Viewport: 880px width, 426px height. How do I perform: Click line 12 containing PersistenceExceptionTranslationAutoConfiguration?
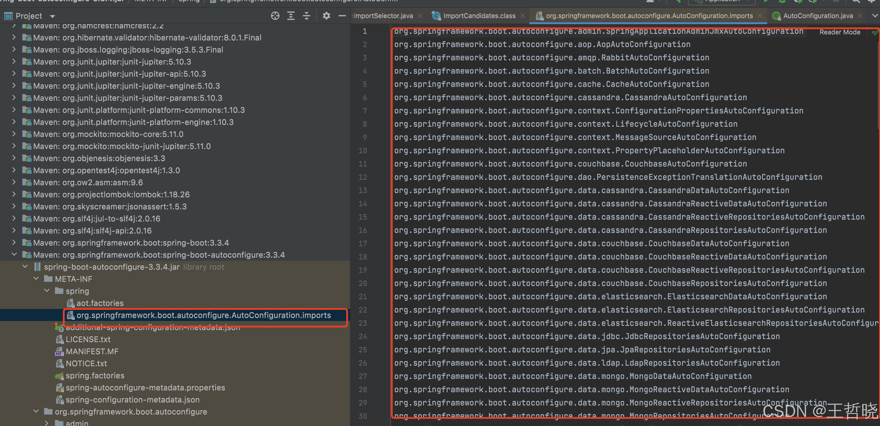pyautogui.click(x=608, y=177)
